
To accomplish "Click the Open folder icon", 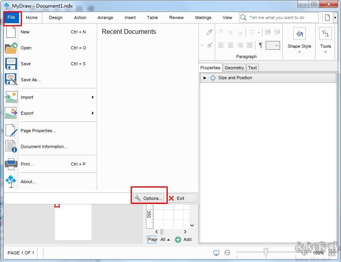I will click(11, 48).
